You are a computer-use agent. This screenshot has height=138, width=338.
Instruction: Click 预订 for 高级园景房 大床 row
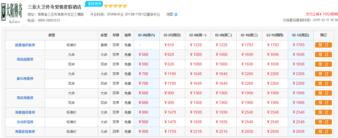click(323, 55)
